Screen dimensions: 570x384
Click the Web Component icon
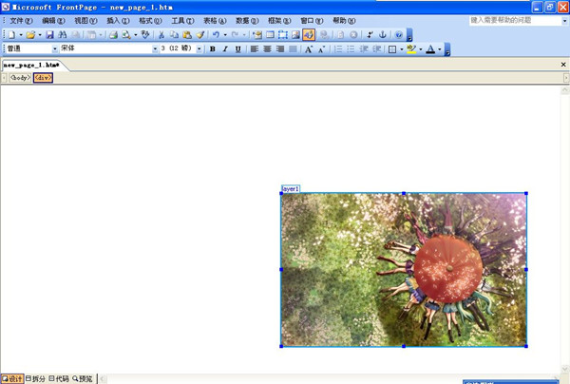coord(257,34)
